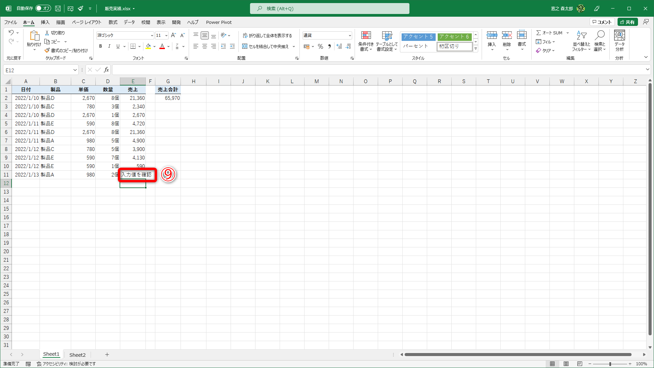Click the Conditional Formatting icon
The width and height of the screenshot is (654, 368).
(x=366, y=35)
